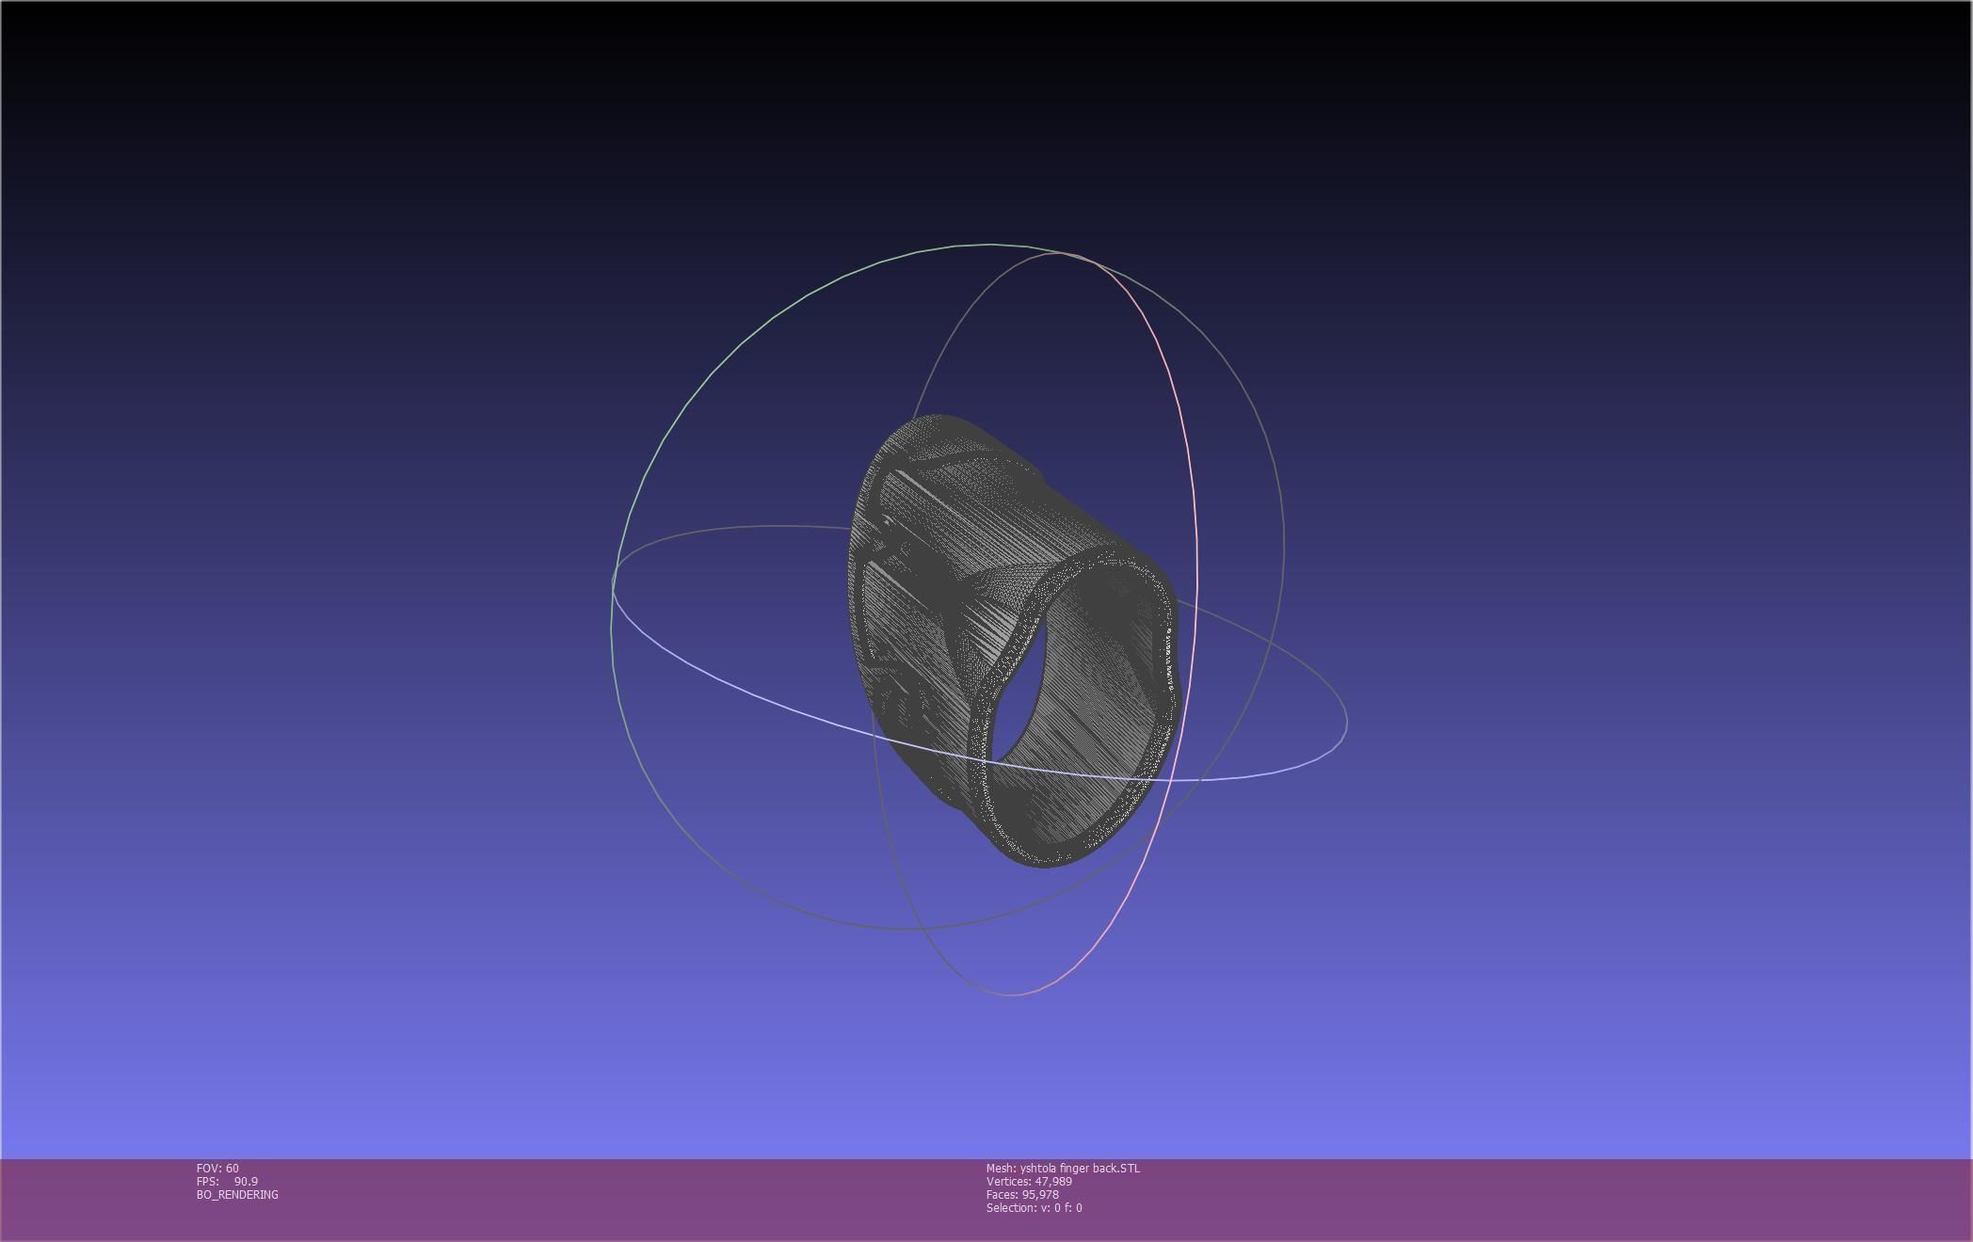Click the hole opening in the ring mesh
1973x1242 pixels.
(x=1019, y=698)
